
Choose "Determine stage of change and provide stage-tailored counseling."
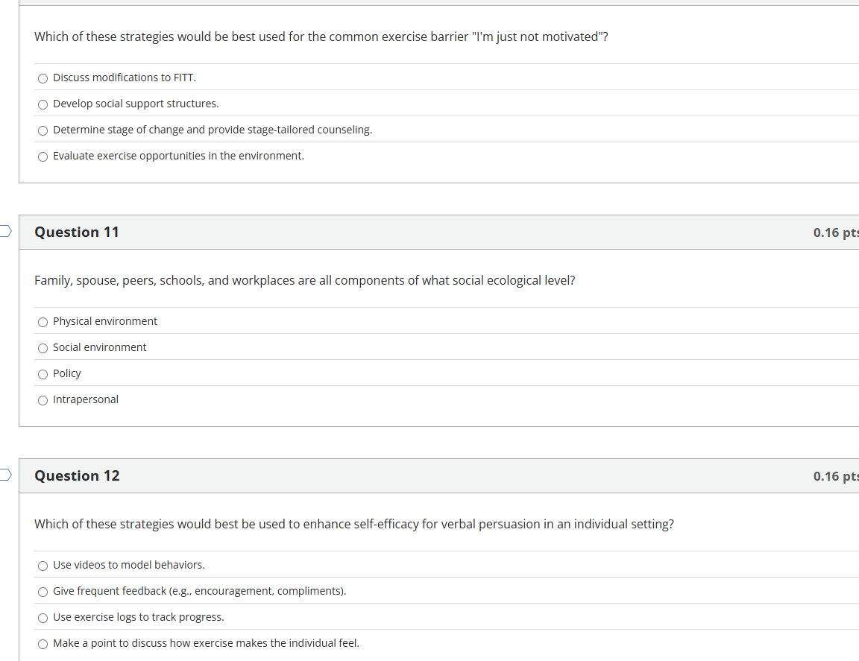pos(43,130)
